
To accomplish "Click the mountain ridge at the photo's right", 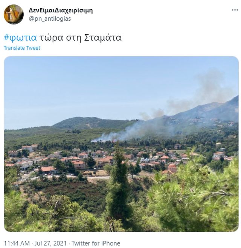I will [x=209, y=111].
